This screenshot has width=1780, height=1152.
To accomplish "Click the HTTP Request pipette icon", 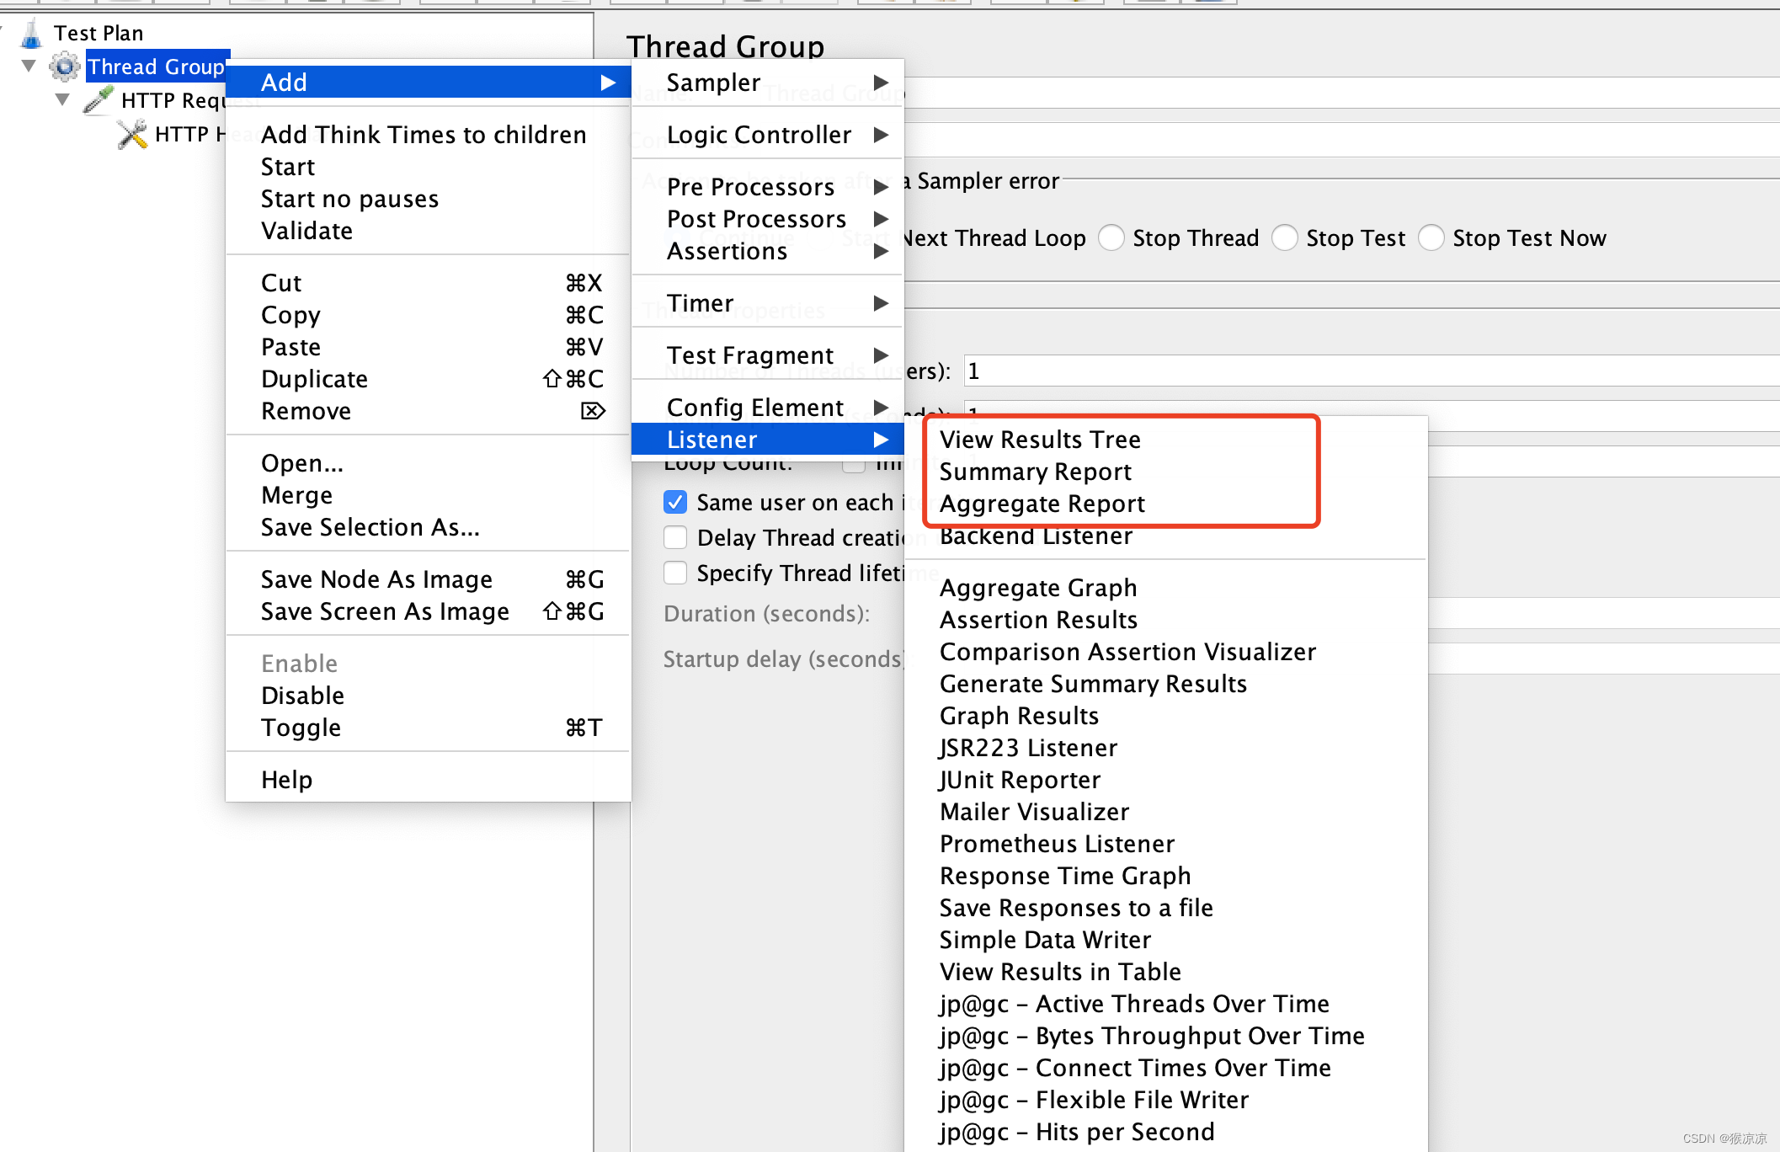I will [99, 99].
